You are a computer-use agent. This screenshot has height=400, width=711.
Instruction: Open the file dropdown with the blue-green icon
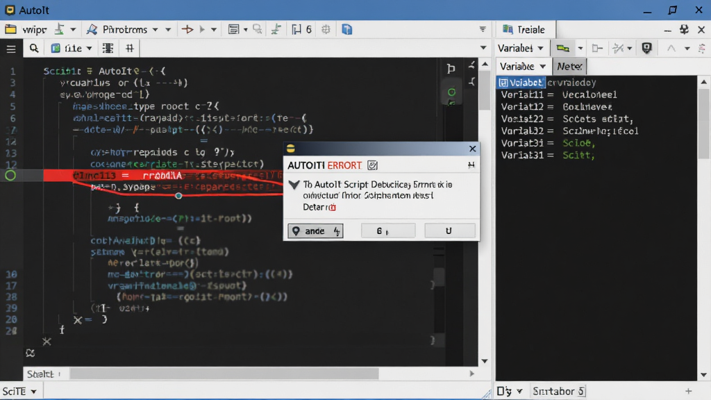pos(72,48)
